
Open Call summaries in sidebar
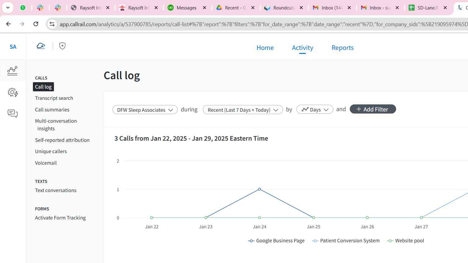[52, 110]
